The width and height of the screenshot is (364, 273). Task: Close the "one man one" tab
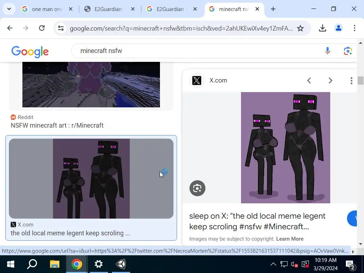pyautogui.click(x=71, y=9)
